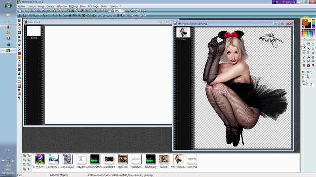Click the Zoom out magnifier icon
316x177 pixels.
pyautogui.click(x=132, y=11)
